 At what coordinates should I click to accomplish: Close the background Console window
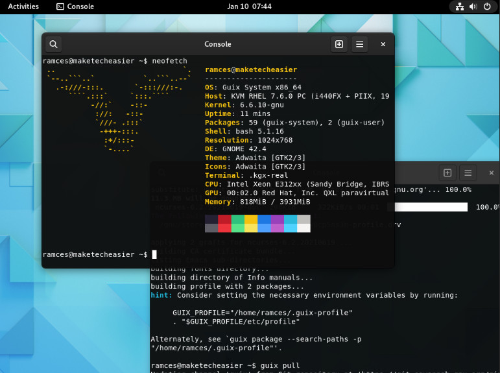[492, 173]
